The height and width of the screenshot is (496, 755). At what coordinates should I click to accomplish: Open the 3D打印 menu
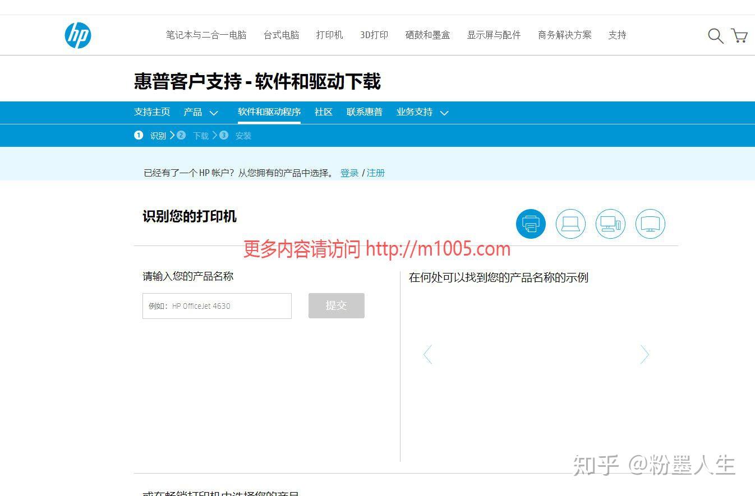tap(374, 35)
